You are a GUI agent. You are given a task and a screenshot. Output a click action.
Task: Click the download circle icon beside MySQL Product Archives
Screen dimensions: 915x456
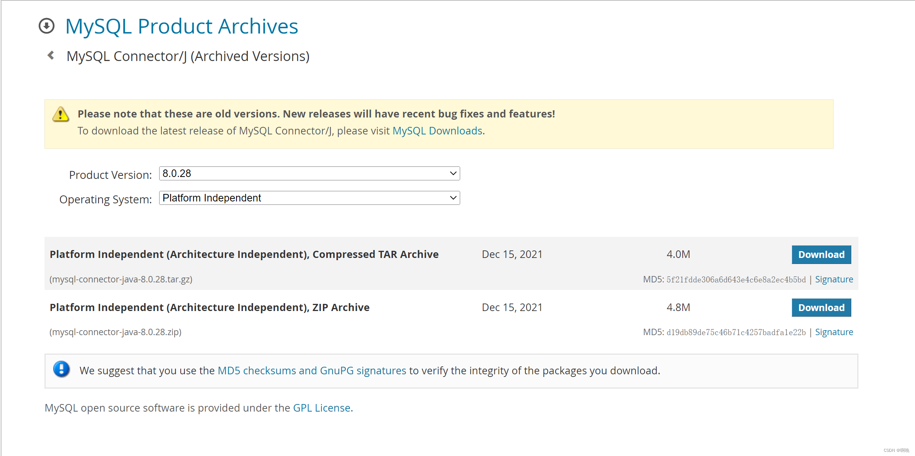[47, 26]
